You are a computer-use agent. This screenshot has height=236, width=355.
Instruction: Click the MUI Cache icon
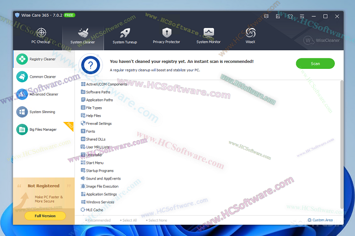point(83,210)
